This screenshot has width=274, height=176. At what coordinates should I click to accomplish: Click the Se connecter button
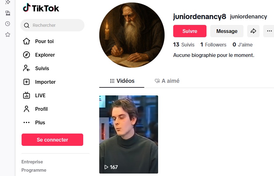[x=52, y=140]
